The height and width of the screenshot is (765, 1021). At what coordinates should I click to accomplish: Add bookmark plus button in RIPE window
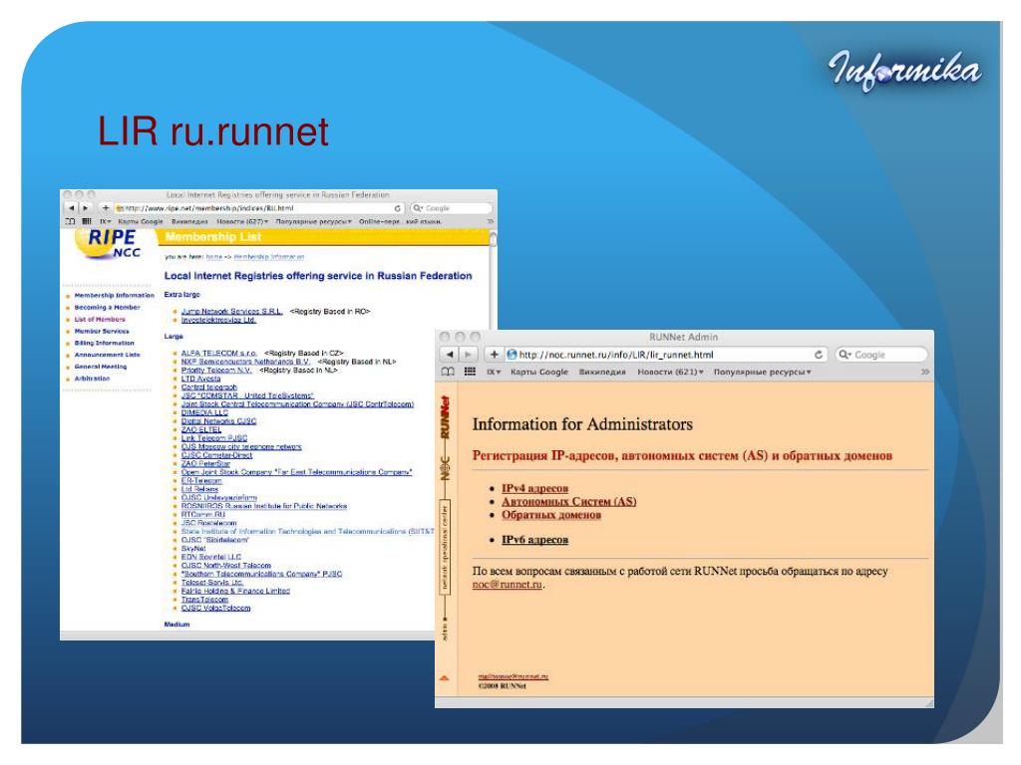coord(106,208)
